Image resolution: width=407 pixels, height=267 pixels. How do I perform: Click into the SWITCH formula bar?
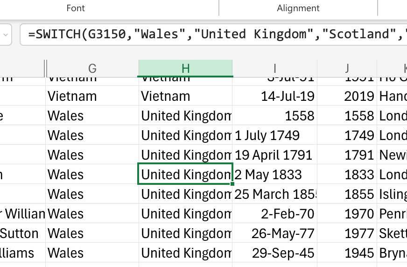[215, 35]
